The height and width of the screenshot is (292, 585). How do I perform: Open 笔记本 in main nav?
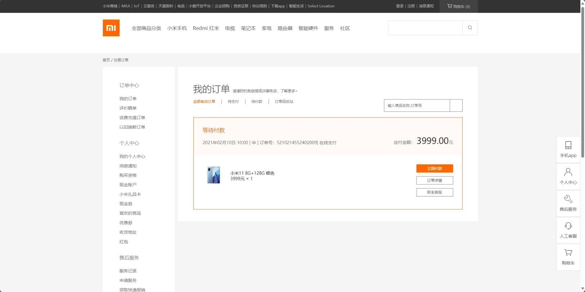point(248,28)
